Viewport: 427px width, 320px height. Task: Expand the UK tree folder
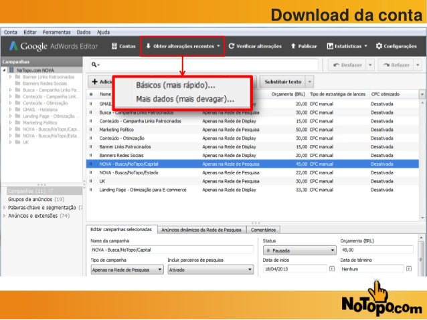(10, 142)
